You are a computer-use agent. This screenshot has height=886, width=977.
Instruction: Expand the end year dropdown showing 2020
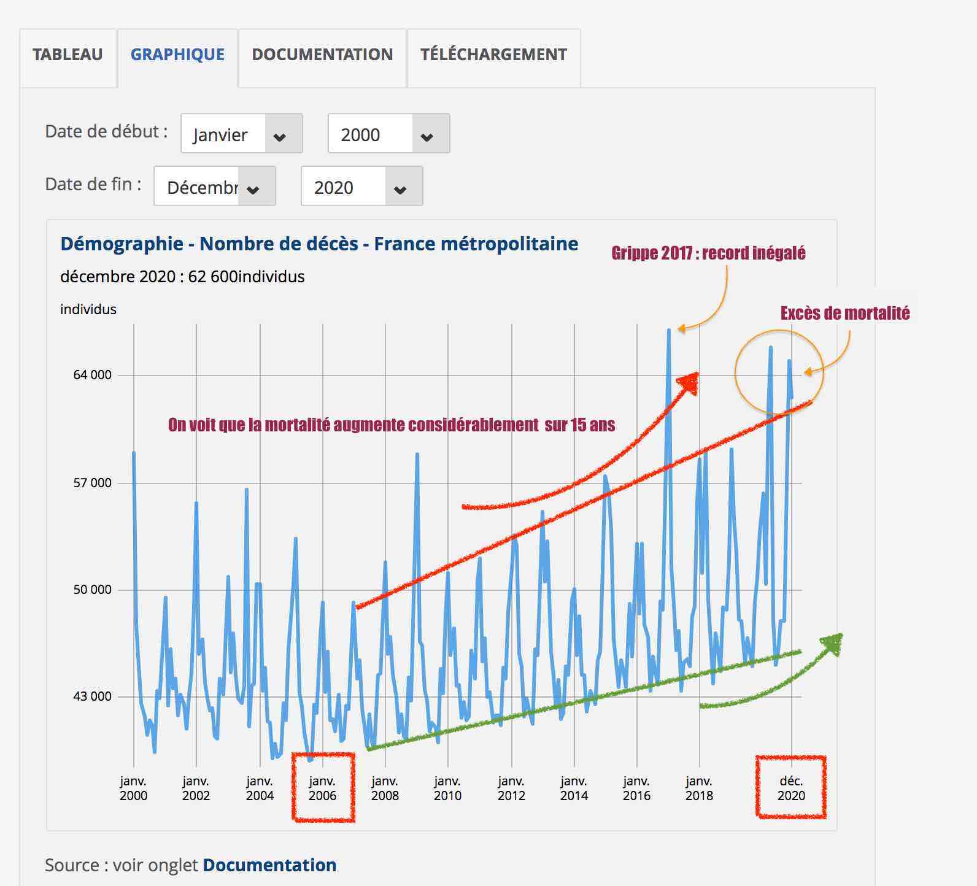tap(362, 187)
